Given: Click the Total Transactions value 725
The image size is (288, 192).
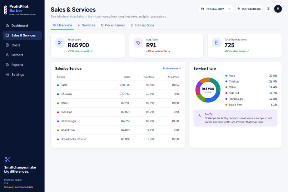Looking at the screenshot, I should 229,45.
